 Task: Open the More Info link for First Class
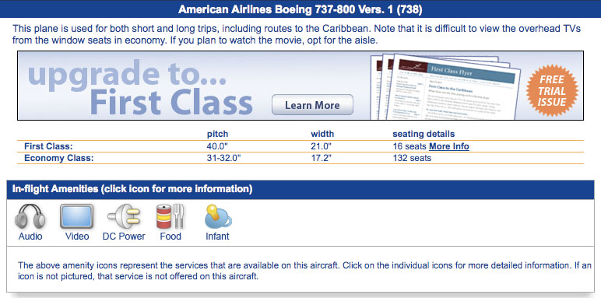pyautogui.click(x=449, y=146)
